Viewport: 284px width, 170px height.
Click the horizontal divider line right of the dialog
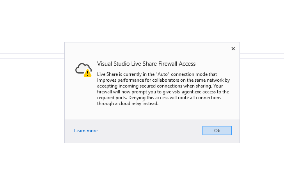pyautogui.click(x=262, y=53)
